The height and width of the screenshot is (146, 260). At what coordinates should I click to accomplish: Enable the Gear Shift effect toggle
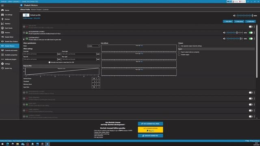pyautogui.click(x=251, y=105)
